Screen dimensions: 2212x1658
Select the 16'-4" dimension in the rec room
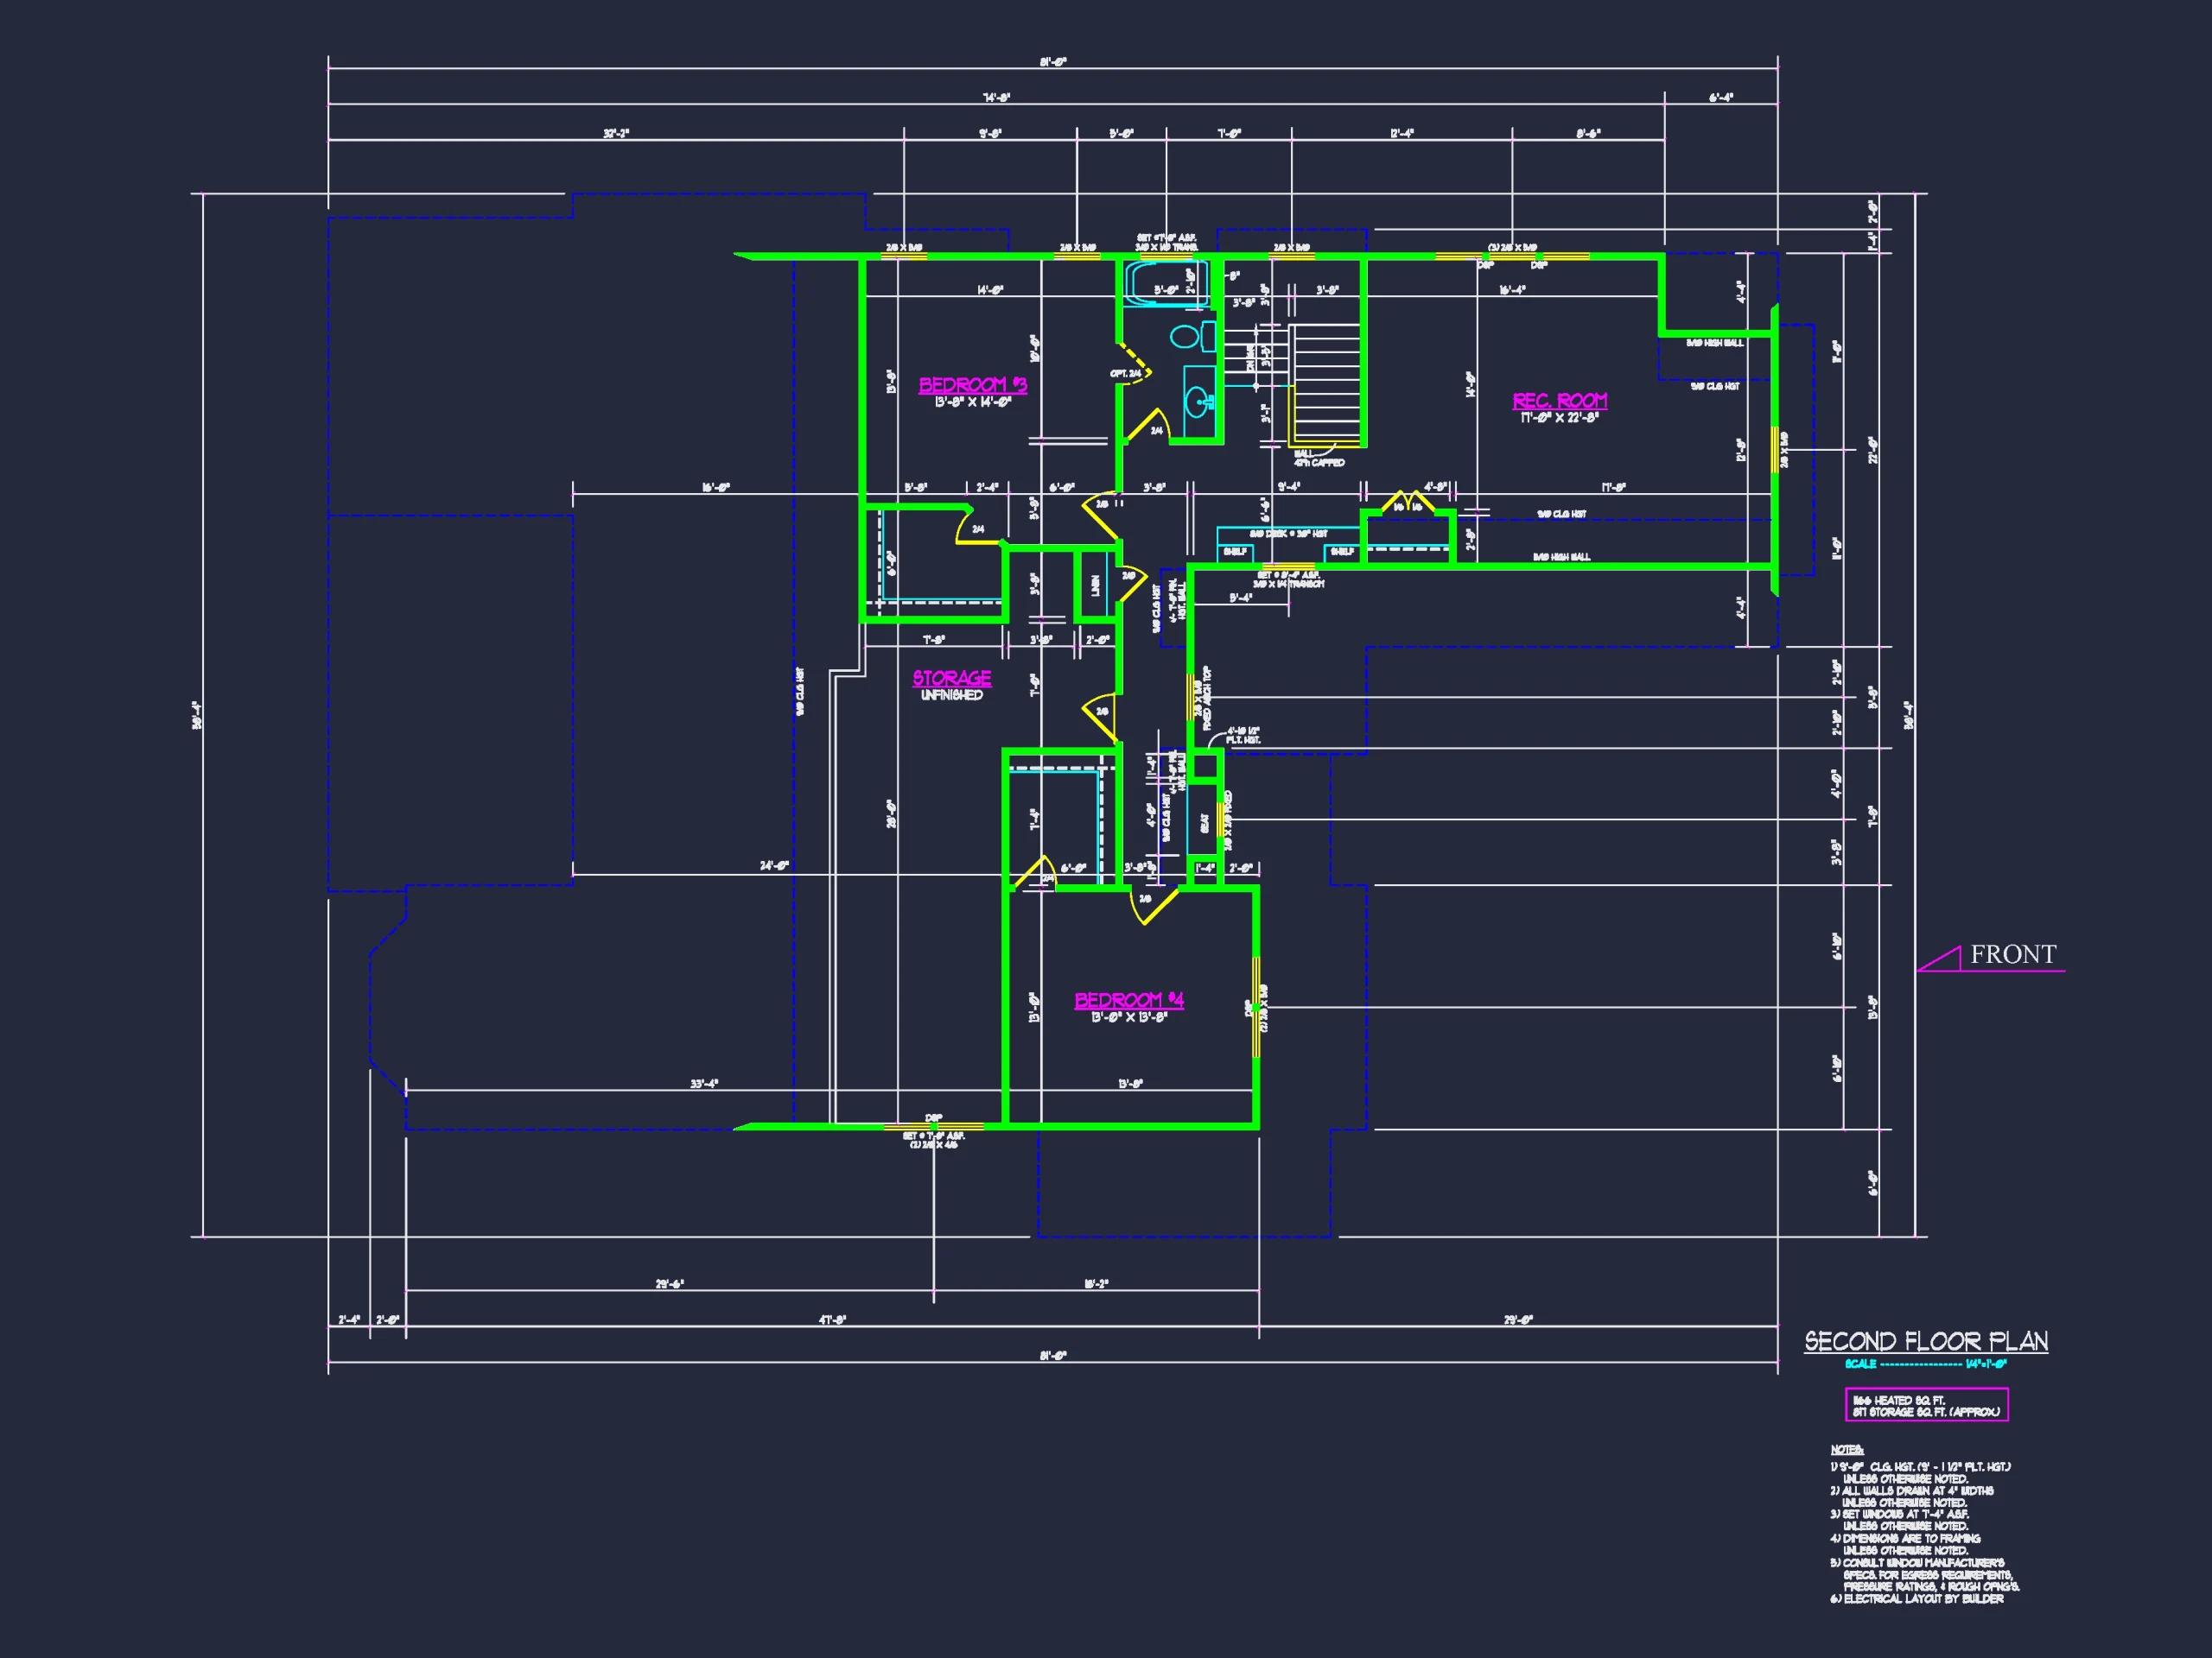[x=1512, y=291]
